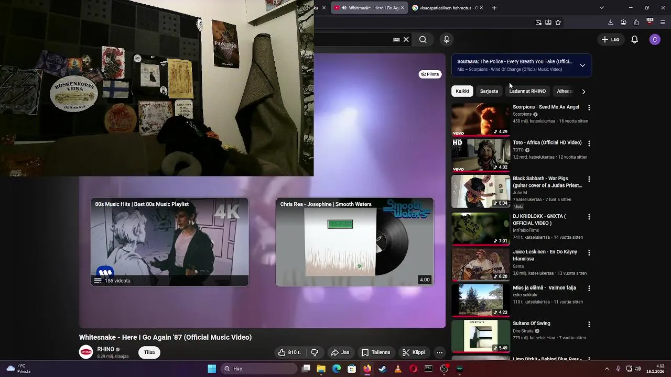
Task: Open options menu for Toto - Africa
Action: (x=589, y=143)
